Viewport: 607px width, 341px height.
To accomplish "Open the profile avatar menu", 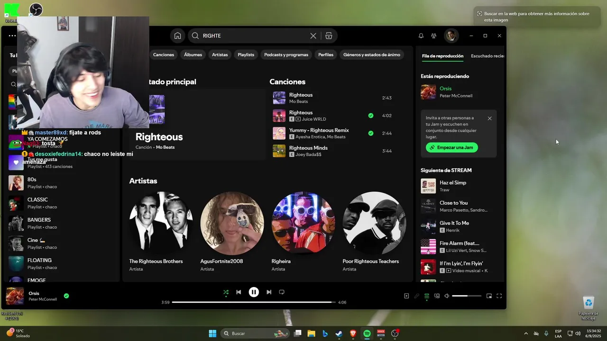I will pyautogui.click(x=451, y=36).
